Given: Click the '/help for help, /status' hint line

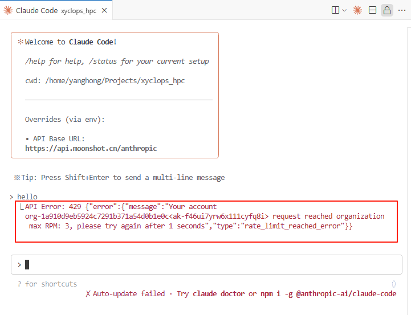Looking at the screenshot, I should (117, 62).
